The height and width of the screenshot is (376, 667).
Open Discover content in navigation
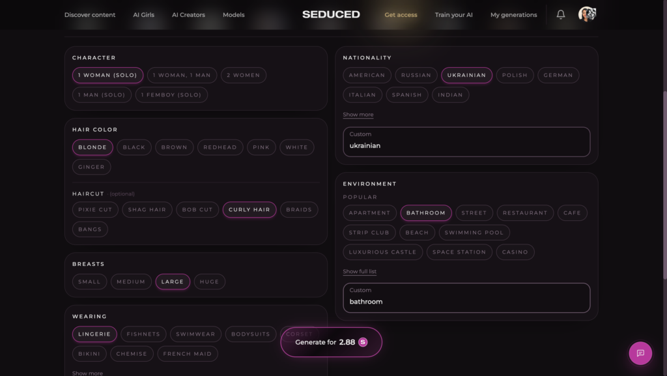(90, 15)
